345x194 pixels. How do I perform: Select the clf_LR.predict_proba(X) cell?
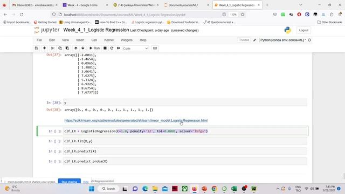pyautogui.click(x=185, y=161)
